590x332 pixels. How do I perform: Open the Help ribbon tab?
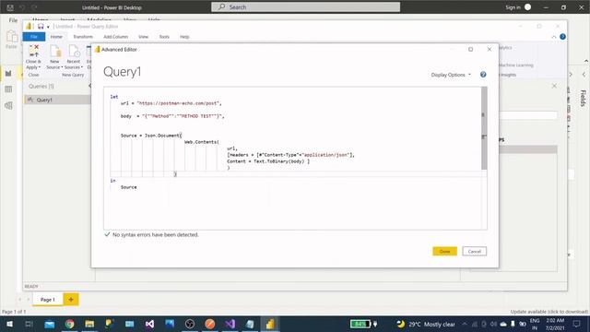[x=184, y=37]
